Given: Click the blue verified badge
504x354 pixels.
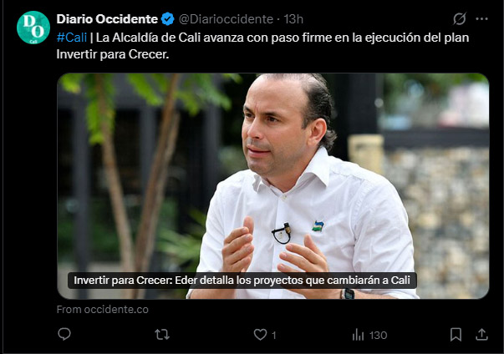Looking at the screenshot, I should (x=167, y=19).
